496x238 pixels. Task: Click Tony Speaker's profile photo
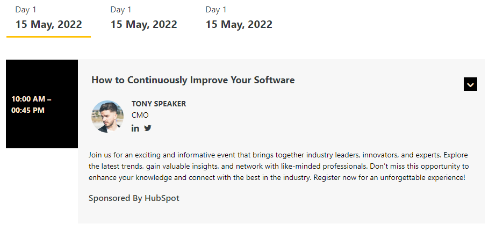point(107,116)
